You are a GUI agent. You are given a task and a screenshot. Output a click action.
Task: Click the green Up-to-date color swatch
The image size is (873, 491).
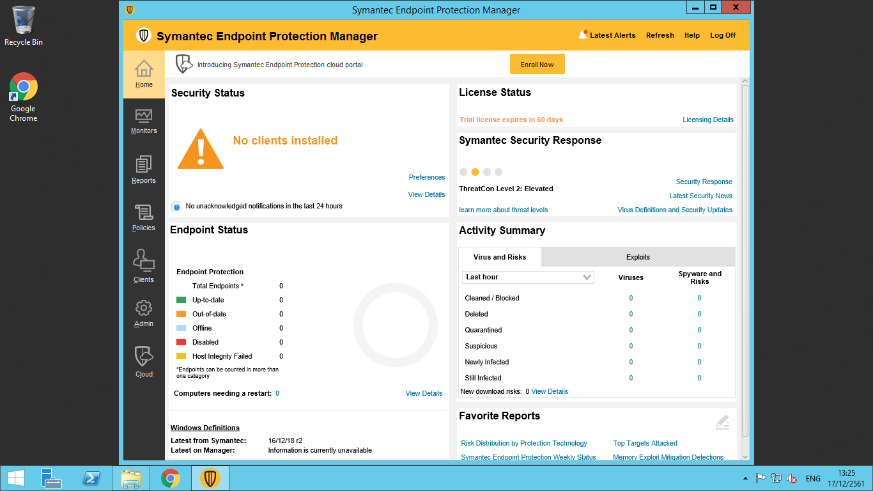(x=182, y=300)
